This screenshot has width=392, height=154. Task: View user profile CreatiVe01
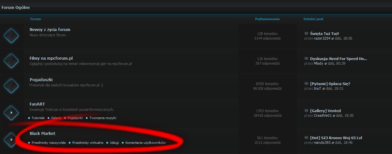[x=323, y=115]
